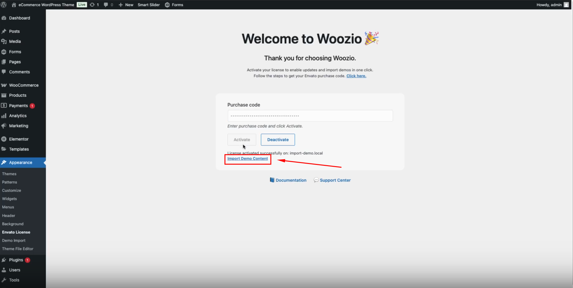Image resolution: width=573 pixels, height=288 pixels.
Task: Open Customize under Appearance
Action: point(12,190)
